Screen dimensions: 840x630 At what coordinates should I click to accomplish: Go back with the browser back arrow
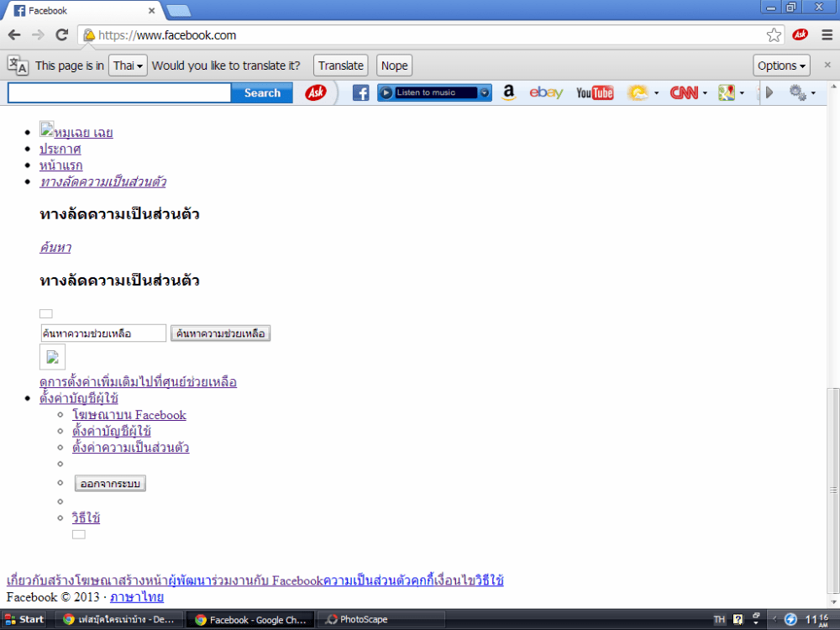click(14, 35)
